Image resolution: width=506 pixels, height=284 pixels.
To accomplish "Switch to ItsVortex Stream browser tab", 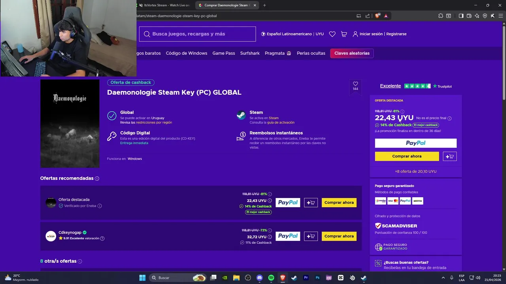I will 164,5.
